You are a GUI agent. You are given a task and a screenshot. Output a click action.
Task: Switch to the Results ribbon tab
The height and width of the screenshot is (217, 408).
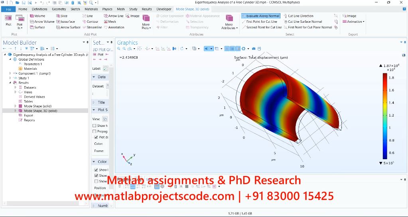pos(147,9)
